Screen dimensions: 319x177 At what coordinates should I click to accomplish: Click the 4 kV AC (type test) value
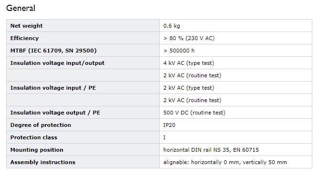pyautogui.click(x=189, y=63)
